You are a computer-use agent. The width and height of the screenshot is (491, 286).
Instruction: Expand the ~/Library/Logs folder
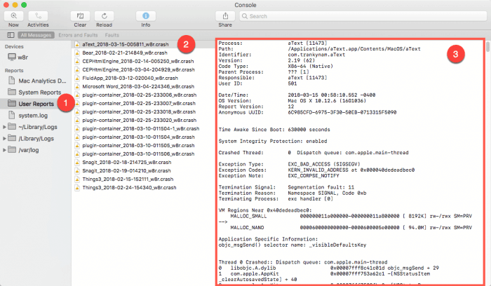click(4, 127)
